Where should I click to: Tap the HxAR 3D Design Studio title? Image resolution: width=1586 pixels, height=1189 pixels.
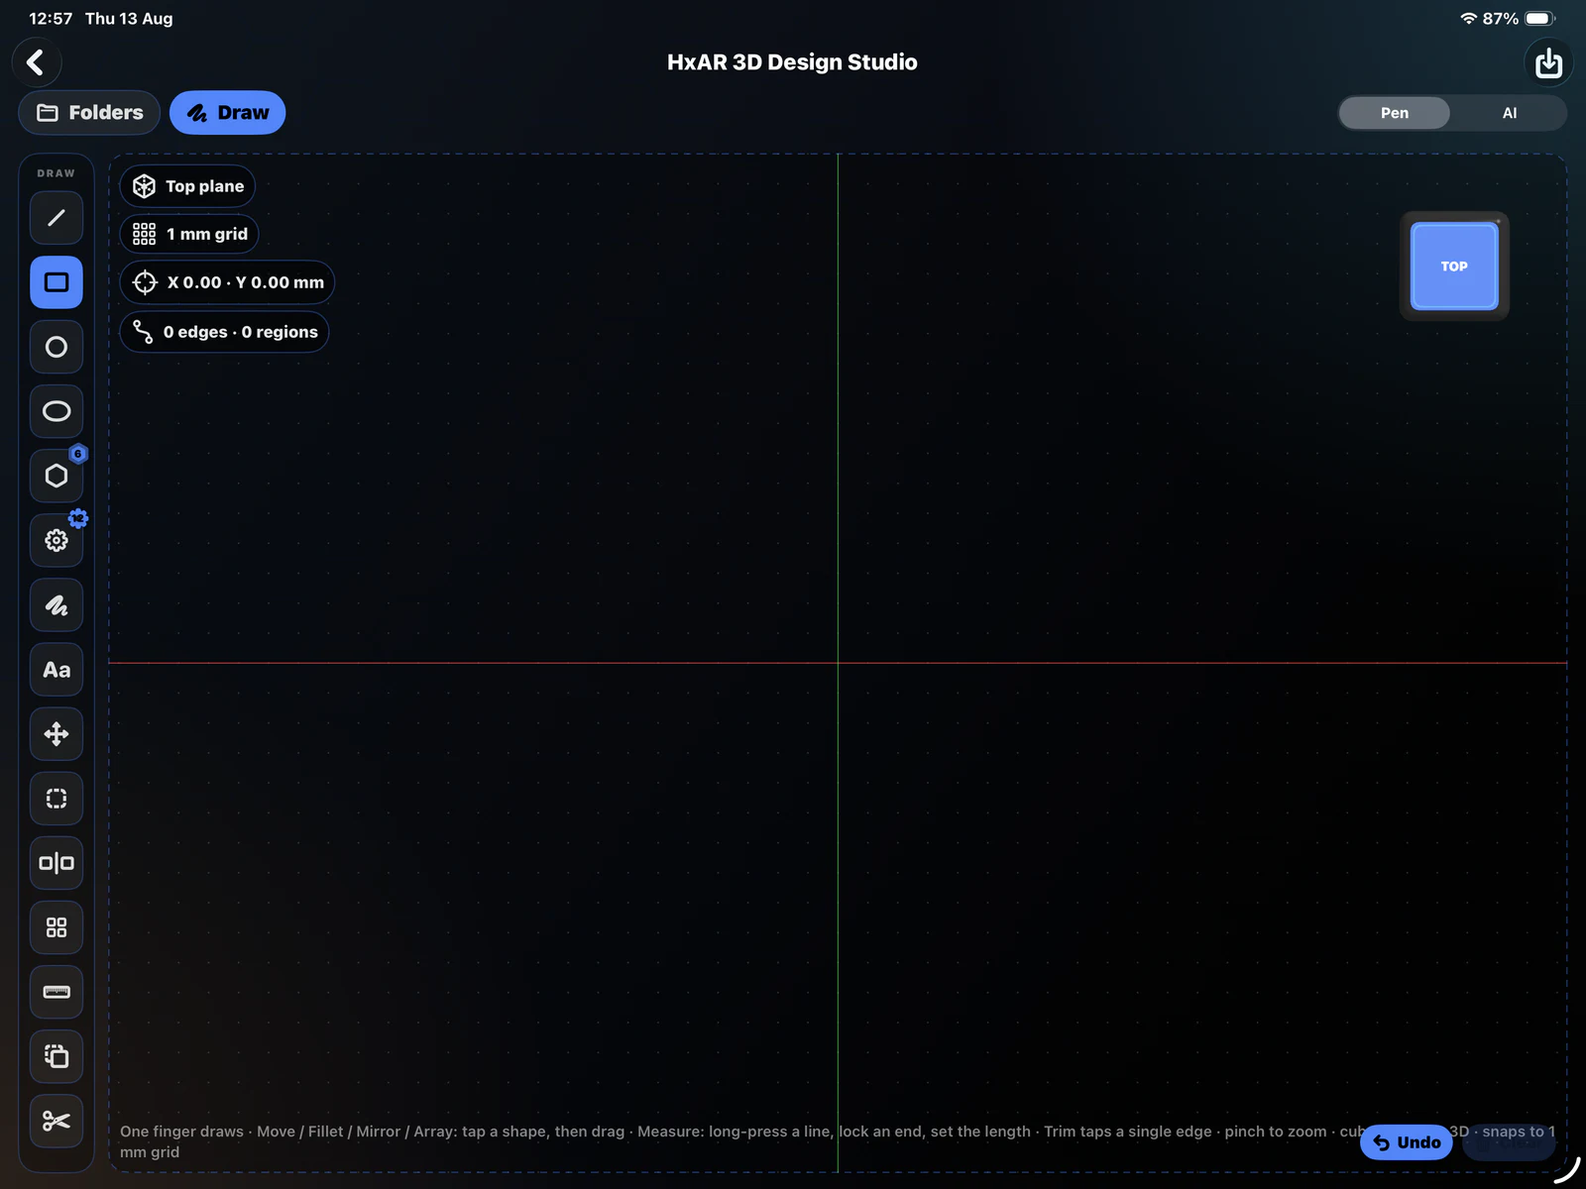tap(792, 62)
